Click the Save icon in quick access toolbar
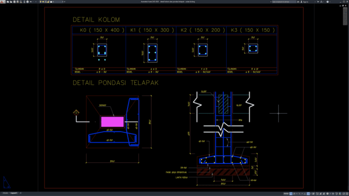Image resolution: width=349 pixels, height=196 pixels. [x=15, y=2]
